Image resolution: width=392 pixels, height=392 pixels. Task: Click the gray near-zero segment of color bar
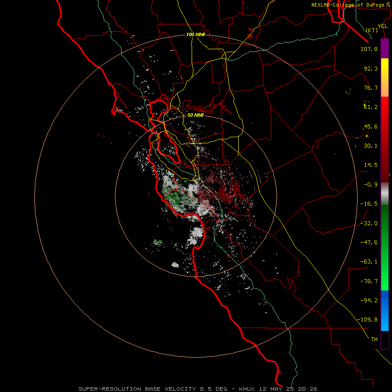385,194
